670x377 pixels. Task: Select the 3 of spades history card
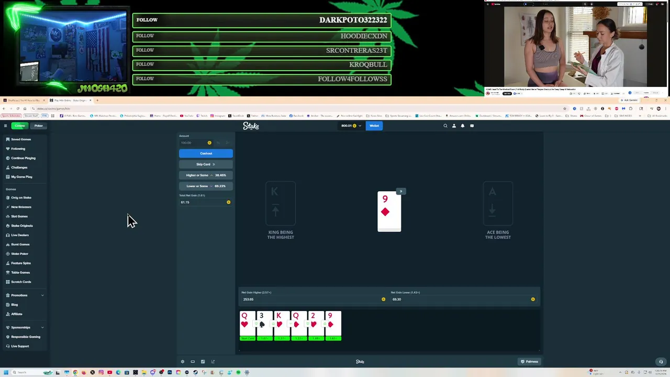264,325
